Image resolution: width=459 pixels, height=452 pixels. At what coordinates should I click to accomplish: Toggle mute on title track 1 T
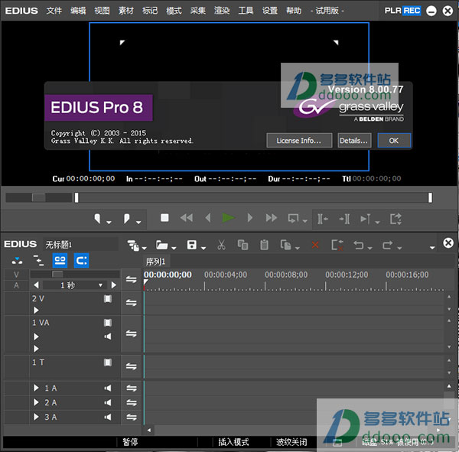click(x=108, y=363)
